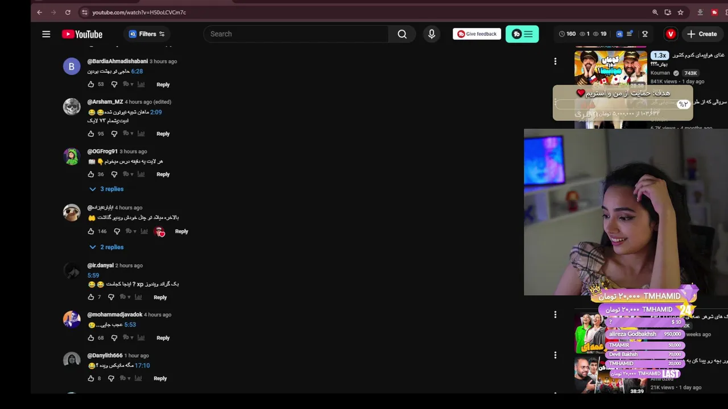
Task: Click the Create button
Action: [702, 34]
